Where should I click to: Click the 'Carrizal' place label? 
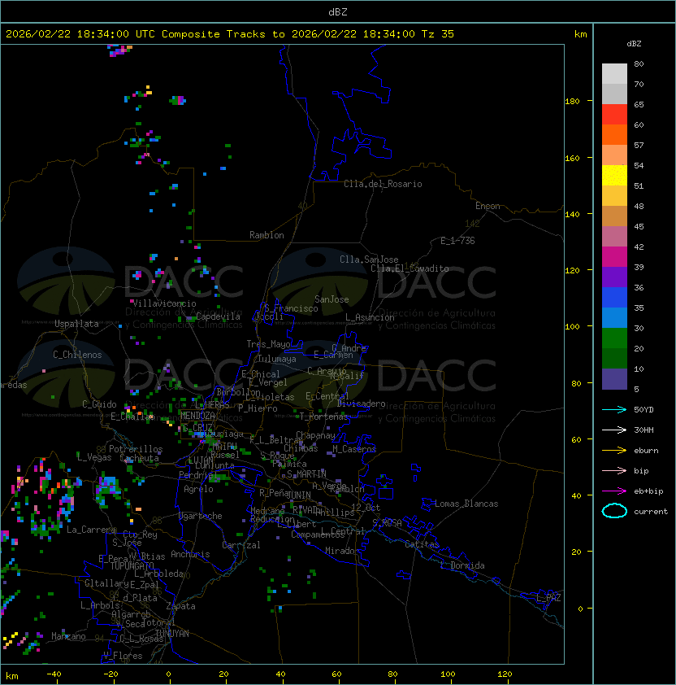coord(240,545)
